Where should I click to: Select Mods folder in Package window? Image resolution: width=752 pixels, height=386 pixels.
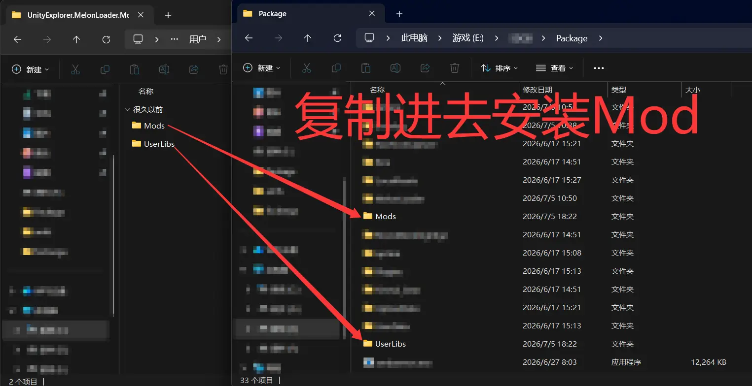click(x=379, y=216)
